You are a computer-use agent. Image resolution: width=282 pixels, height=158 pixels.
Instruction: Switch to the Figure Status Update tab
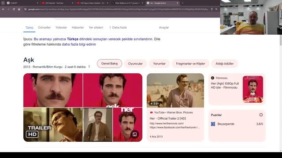(x=93, y=3)
